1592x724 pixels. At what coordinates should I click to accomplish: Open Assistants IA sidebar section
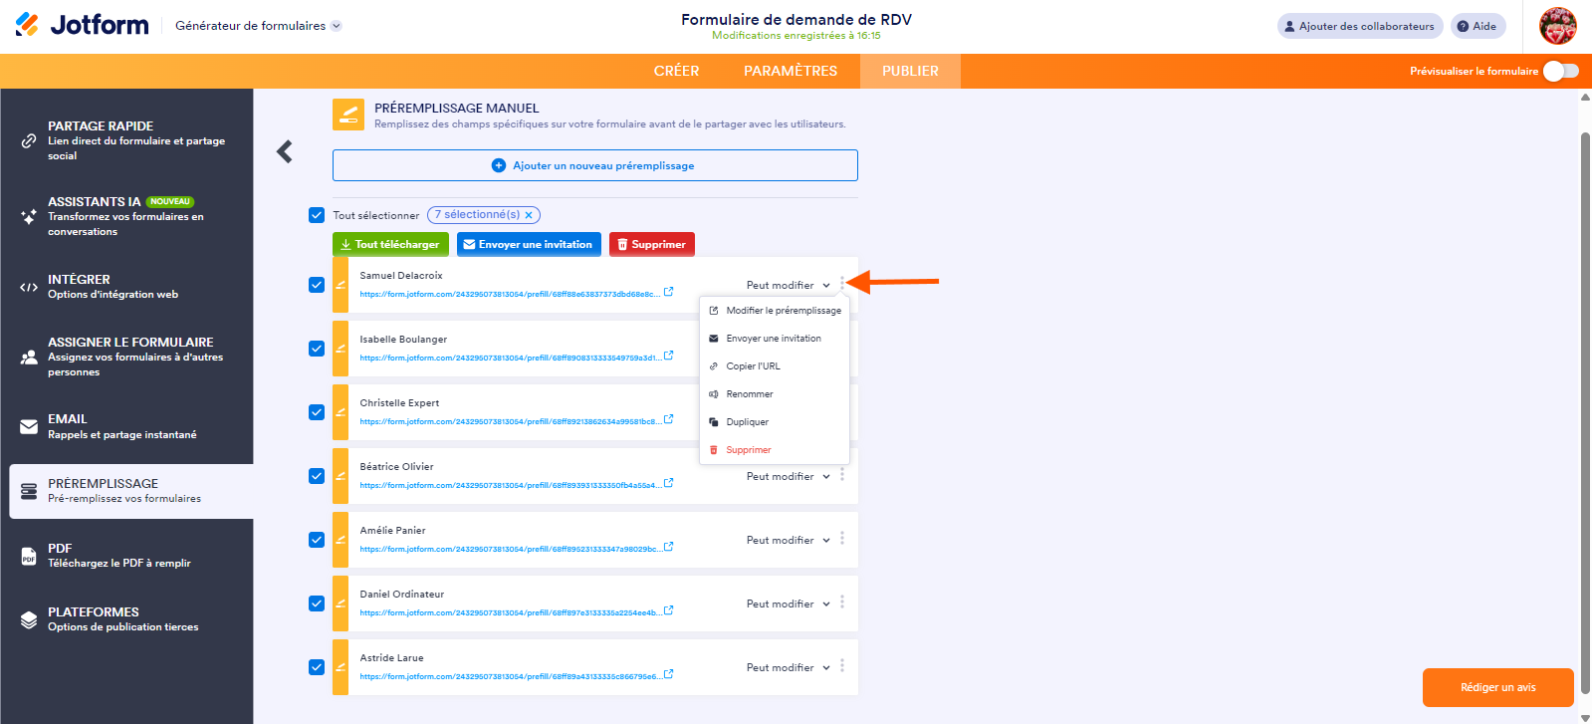(127, 216)
